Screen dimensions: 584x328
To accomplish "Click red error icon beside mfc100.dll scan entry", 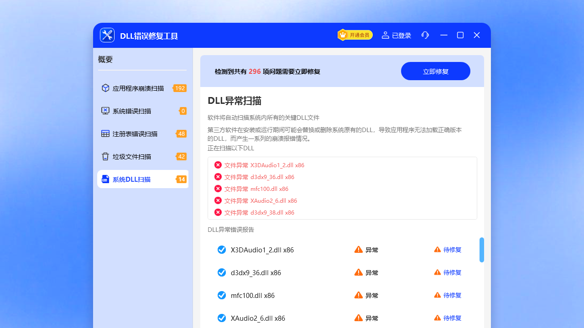I will pos(218,189).
